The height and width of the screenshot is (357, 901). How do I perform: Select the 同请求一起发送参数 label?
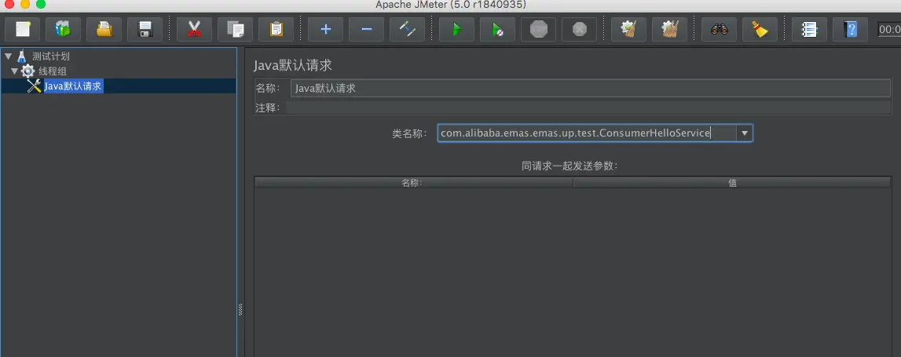coord(570,166)
